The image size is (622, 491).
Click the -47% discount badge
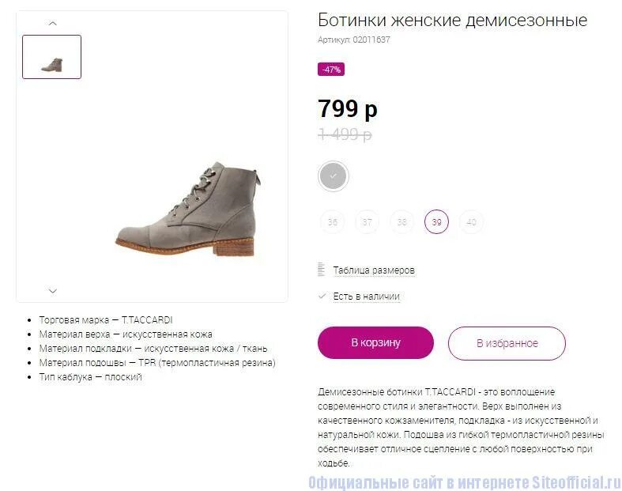click(331, 70)
